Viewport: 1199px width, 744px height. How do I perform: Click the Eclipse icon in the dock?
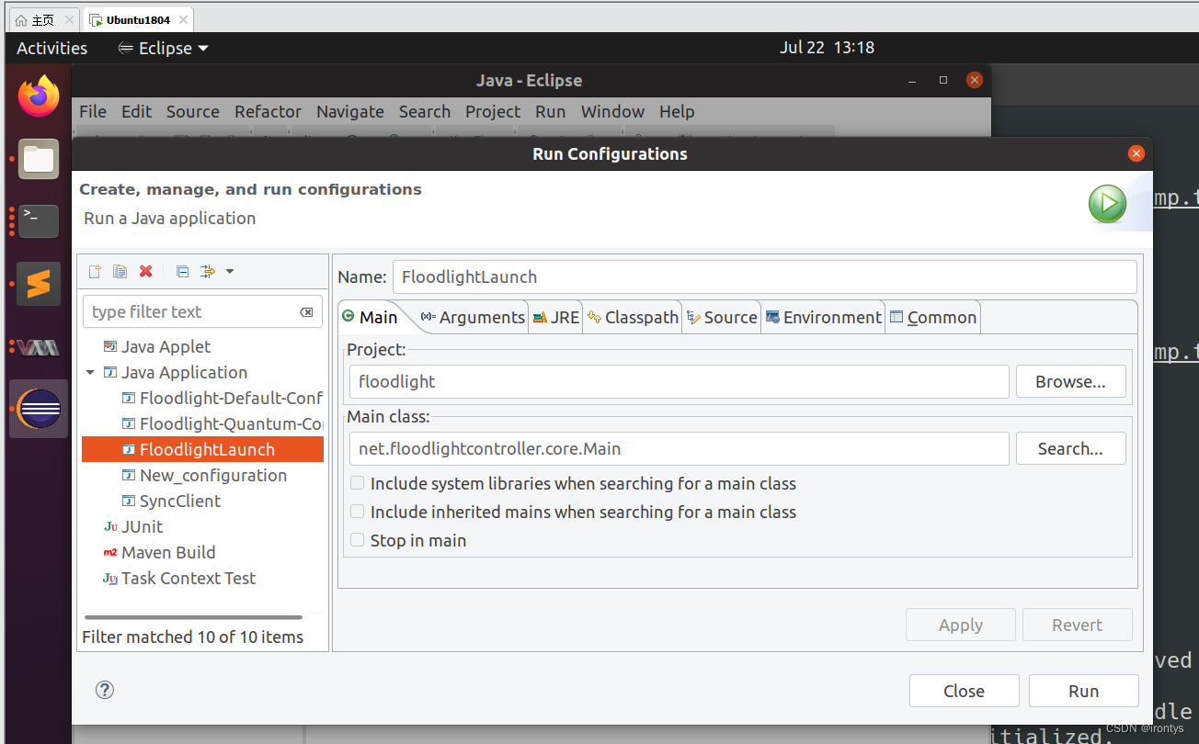39,409
